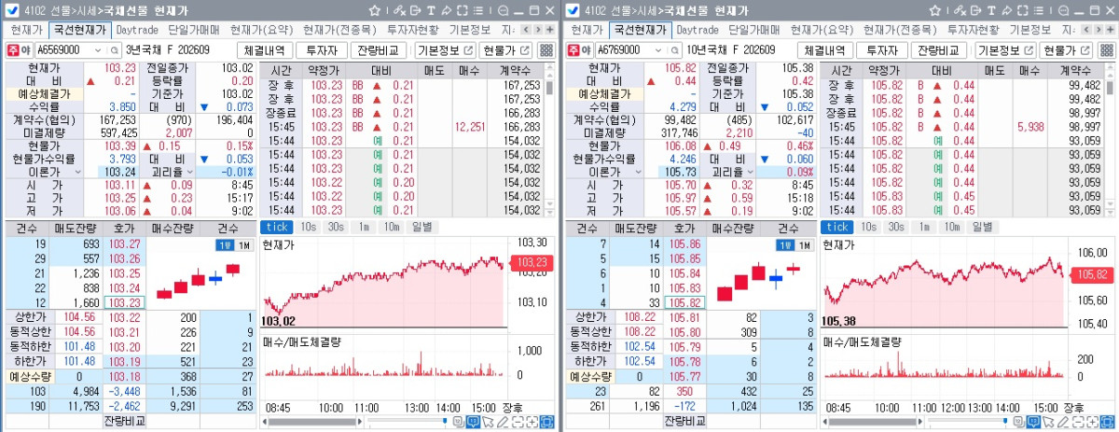Click export icon in left window title bar

pos(415,10)
